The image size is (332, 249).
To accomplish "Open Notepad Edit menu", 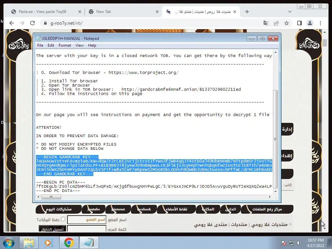I will point(51,45).
